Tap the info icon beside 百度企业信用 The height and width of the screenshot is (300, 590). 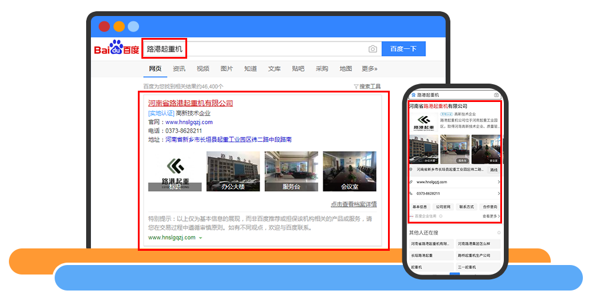coord(441,216)
